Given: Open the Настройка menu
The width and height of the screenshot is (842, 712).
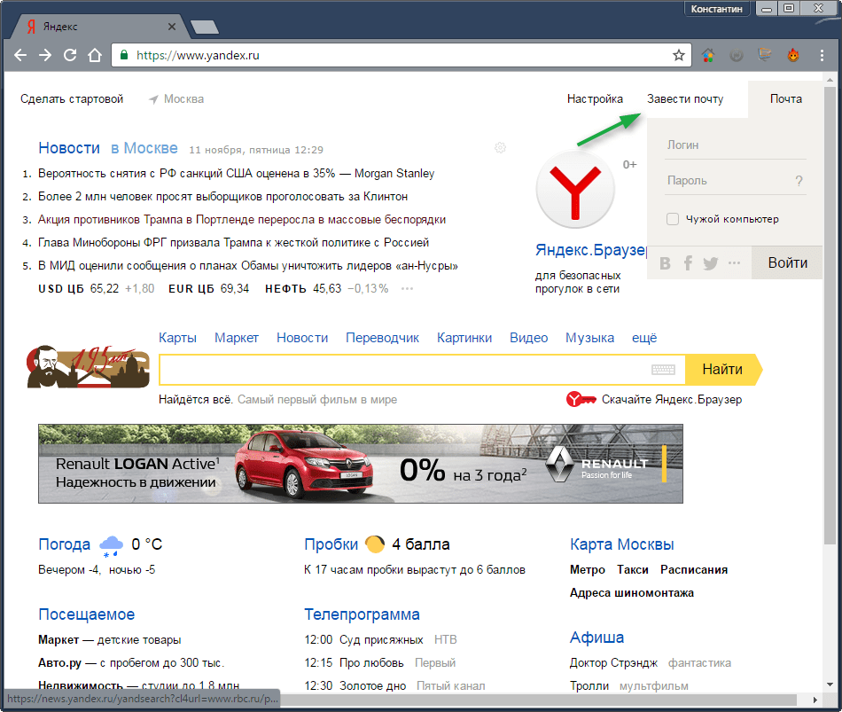Looking at the screenshot, I should pos(595,99).
